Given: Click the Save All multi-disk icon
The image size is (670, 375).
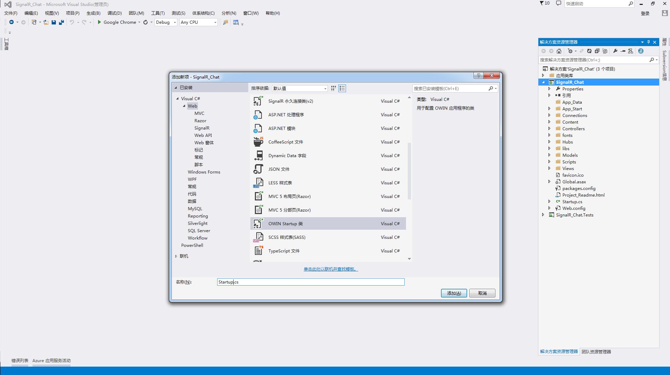Looking at the screenshot, I should coord(61,22).
